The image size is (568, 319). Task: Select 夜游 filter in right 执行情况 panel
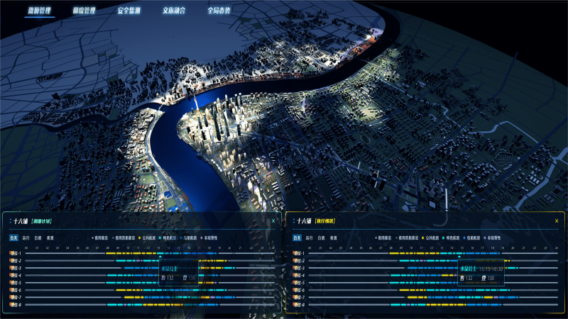pos(333,237)
